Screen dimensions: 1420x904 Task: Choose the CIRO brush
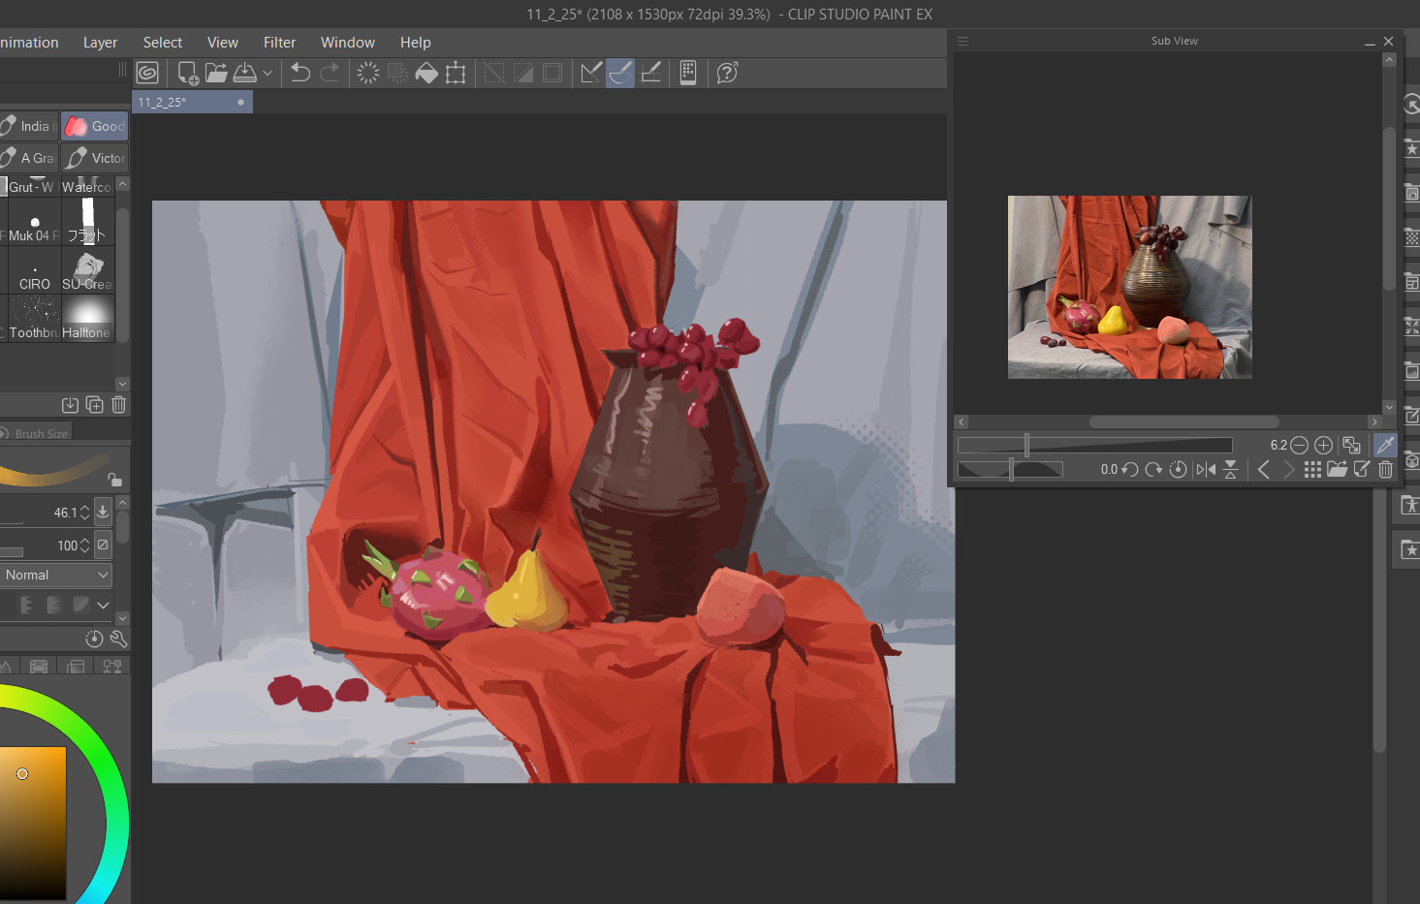click(35, 270)
